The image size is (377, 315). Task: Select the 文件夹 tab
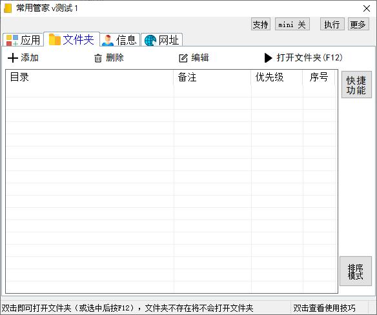coord(72,39)
